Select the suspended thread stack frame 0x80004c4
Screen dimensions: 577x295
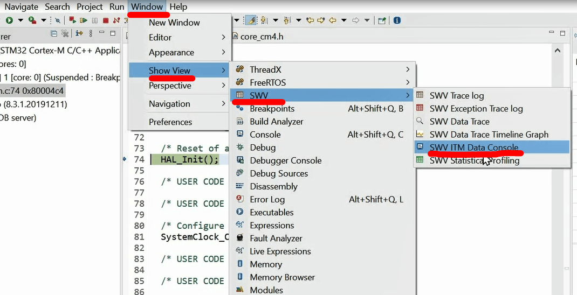(32, 91)
